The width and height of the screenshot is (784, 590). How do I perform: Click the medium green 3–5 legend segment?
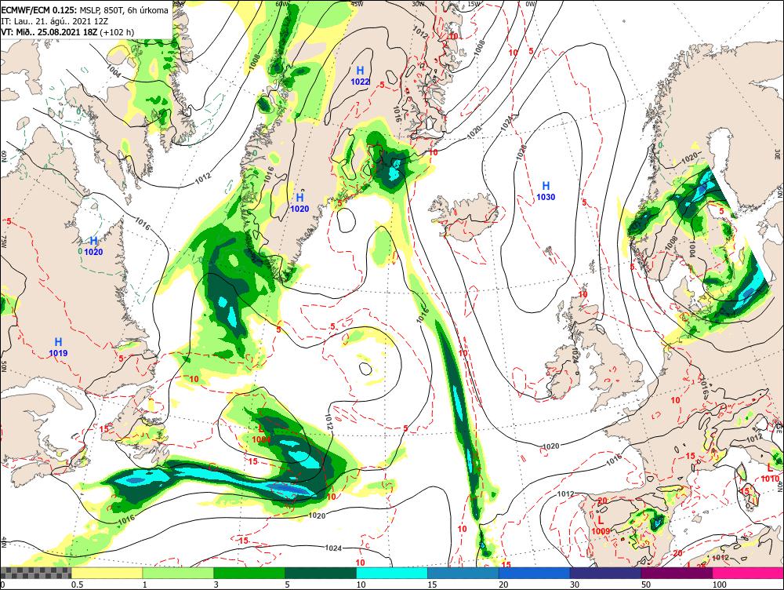pyautogui.click(x=249, y=573)
